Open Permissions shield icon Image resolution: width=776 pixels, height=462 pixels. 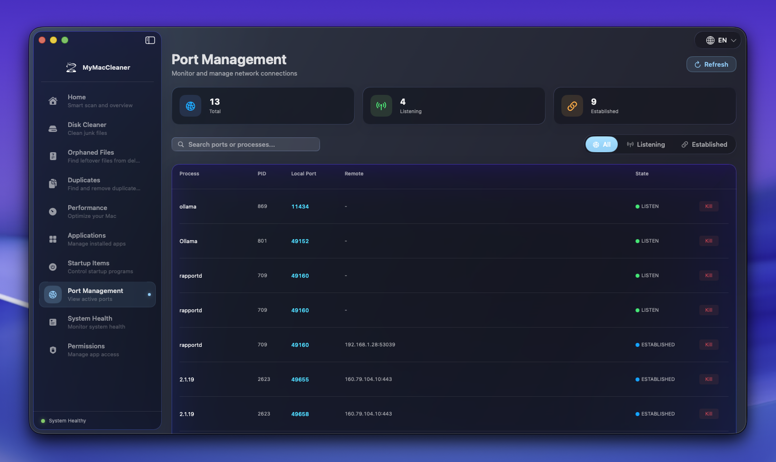click(53, 350)
